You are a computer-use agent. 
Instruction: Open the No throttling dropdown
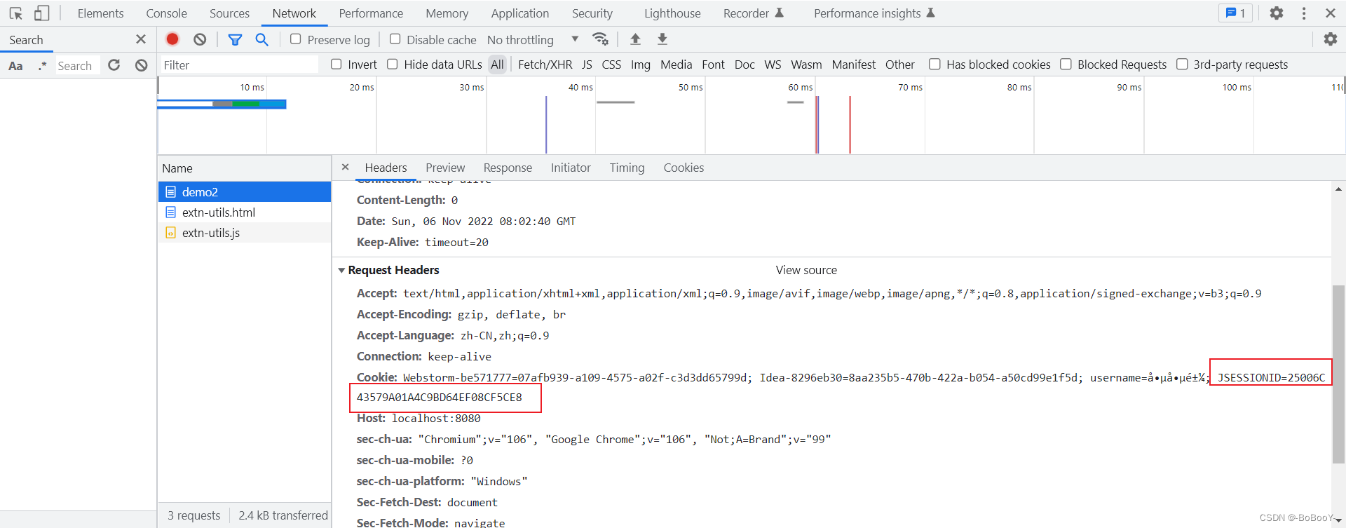coord(532,40)
